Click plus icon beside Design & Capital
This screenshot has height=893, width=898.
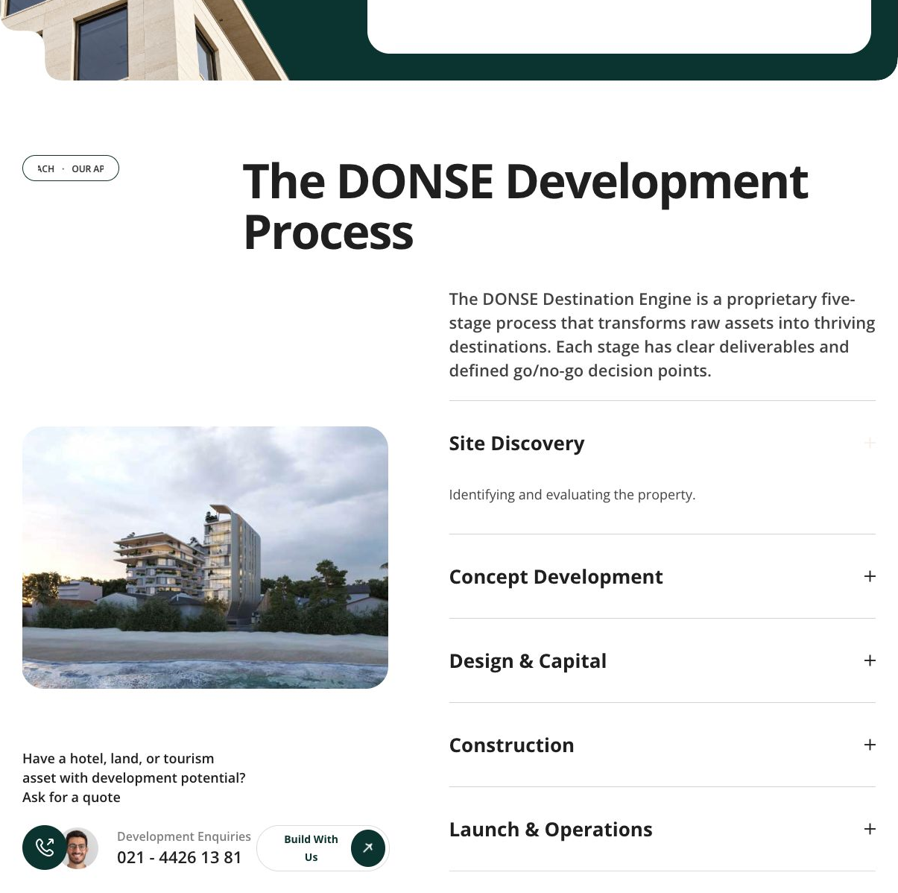870,660
